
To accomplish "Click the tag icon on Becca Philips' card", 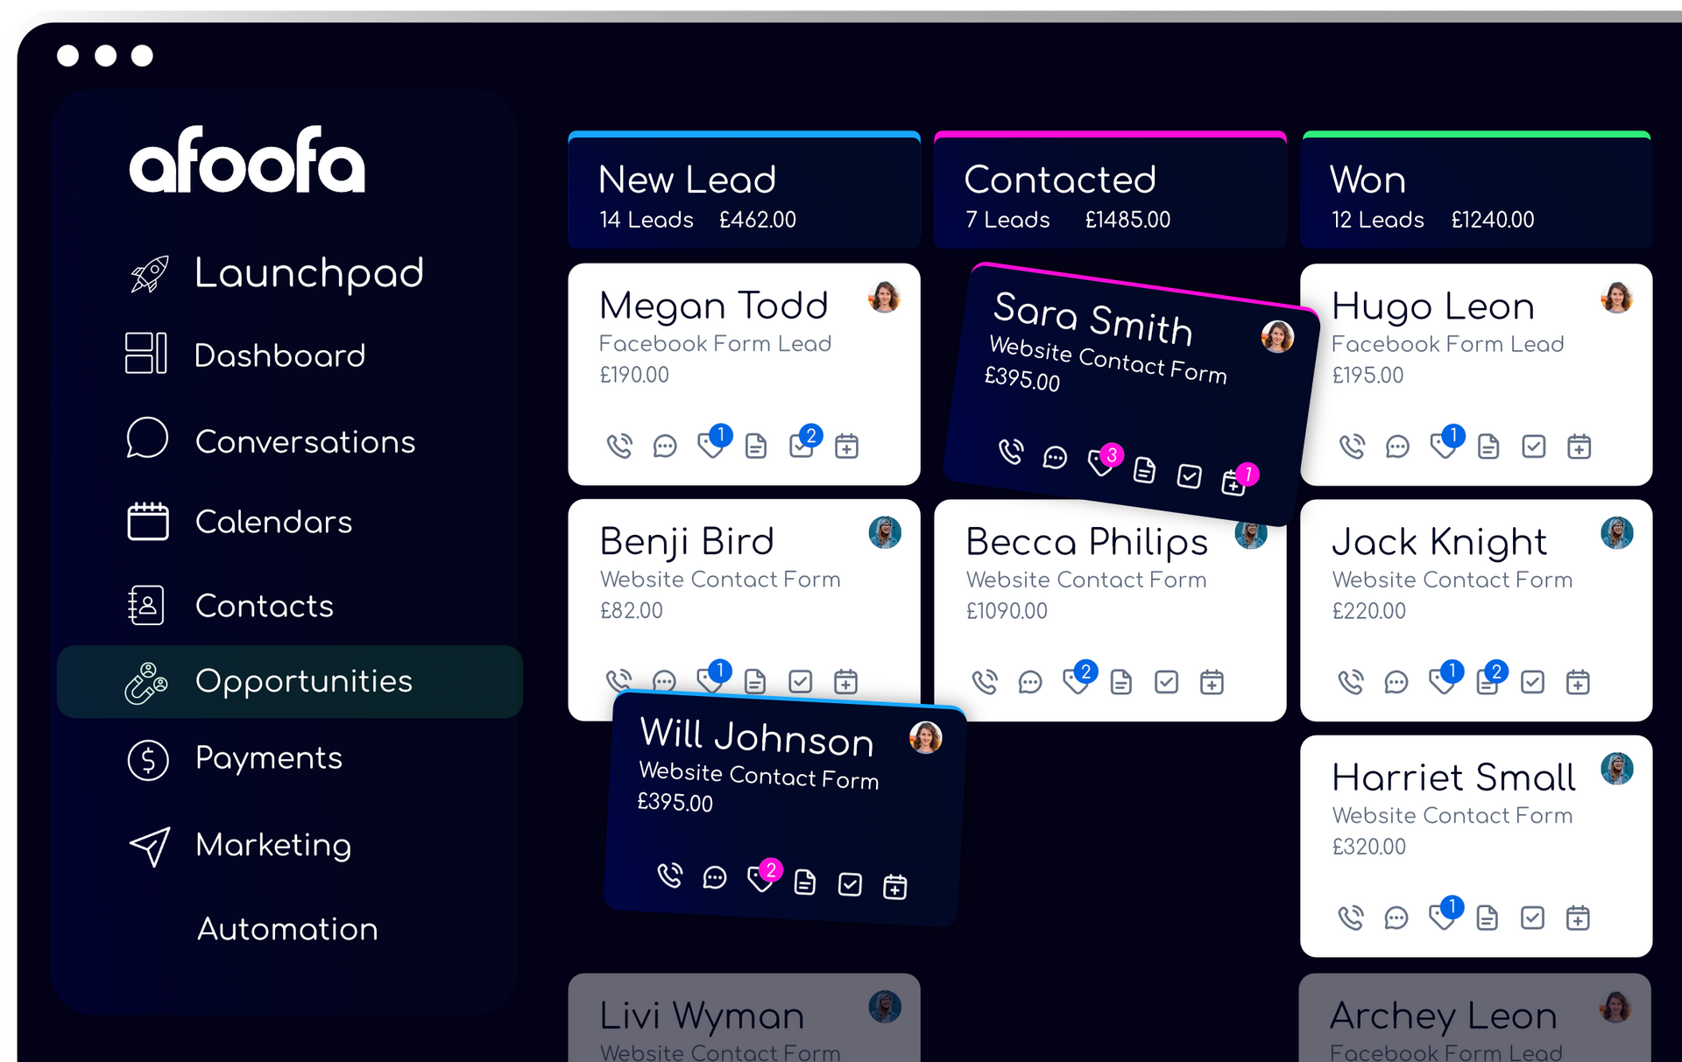I will click(1075, 681).
